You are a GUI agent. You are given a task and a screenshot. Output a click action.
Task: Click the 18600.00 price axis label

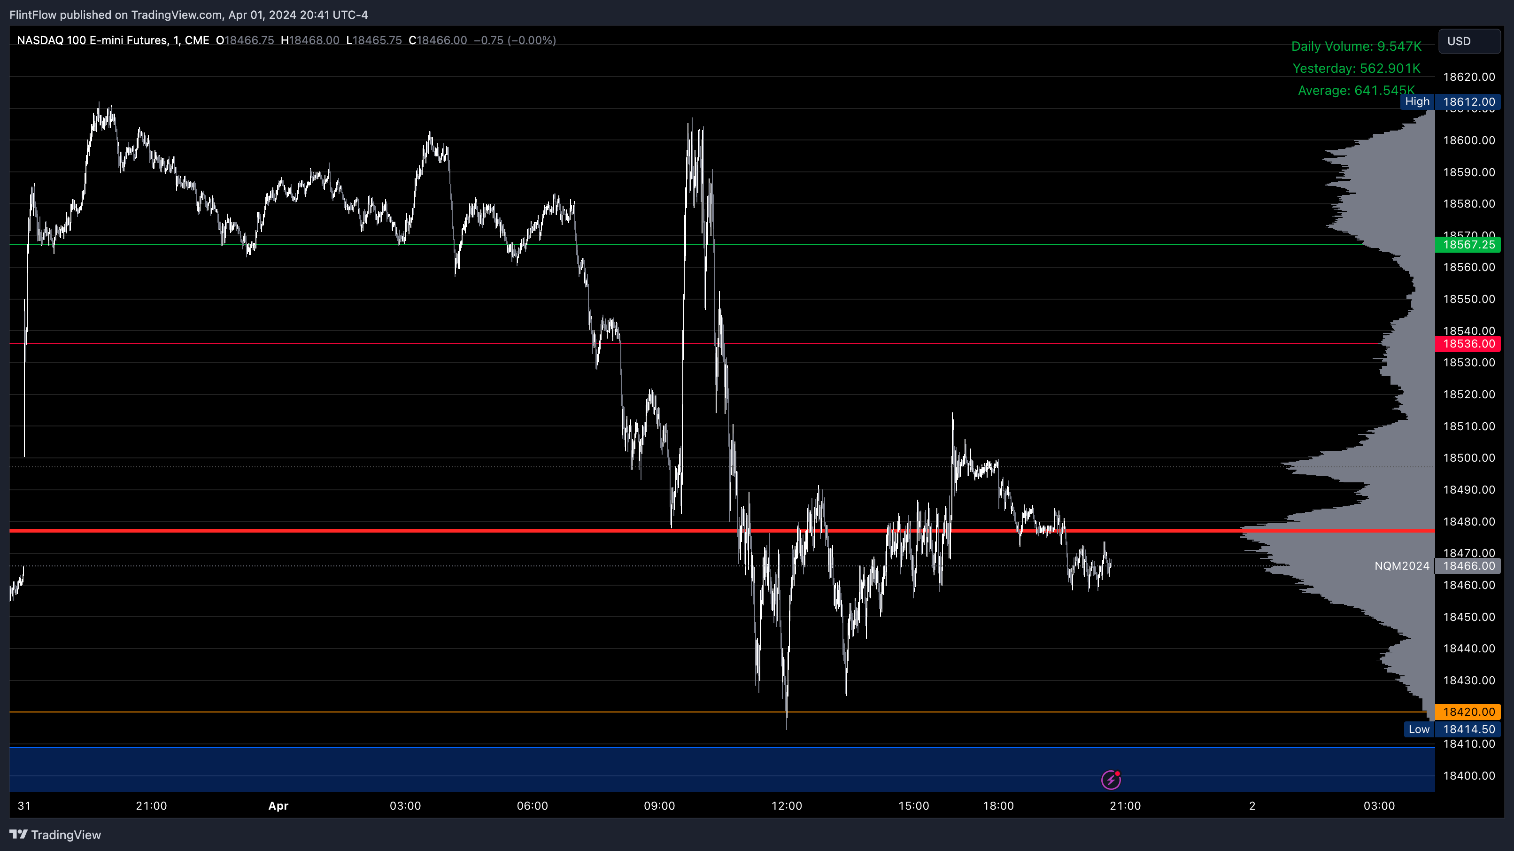click(x=1469, y=140)
